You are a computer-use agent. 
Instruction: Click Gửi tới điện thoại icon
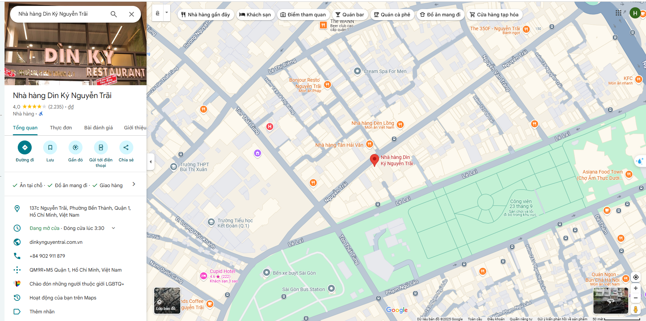pyautogui.click(x=101, y=147)
